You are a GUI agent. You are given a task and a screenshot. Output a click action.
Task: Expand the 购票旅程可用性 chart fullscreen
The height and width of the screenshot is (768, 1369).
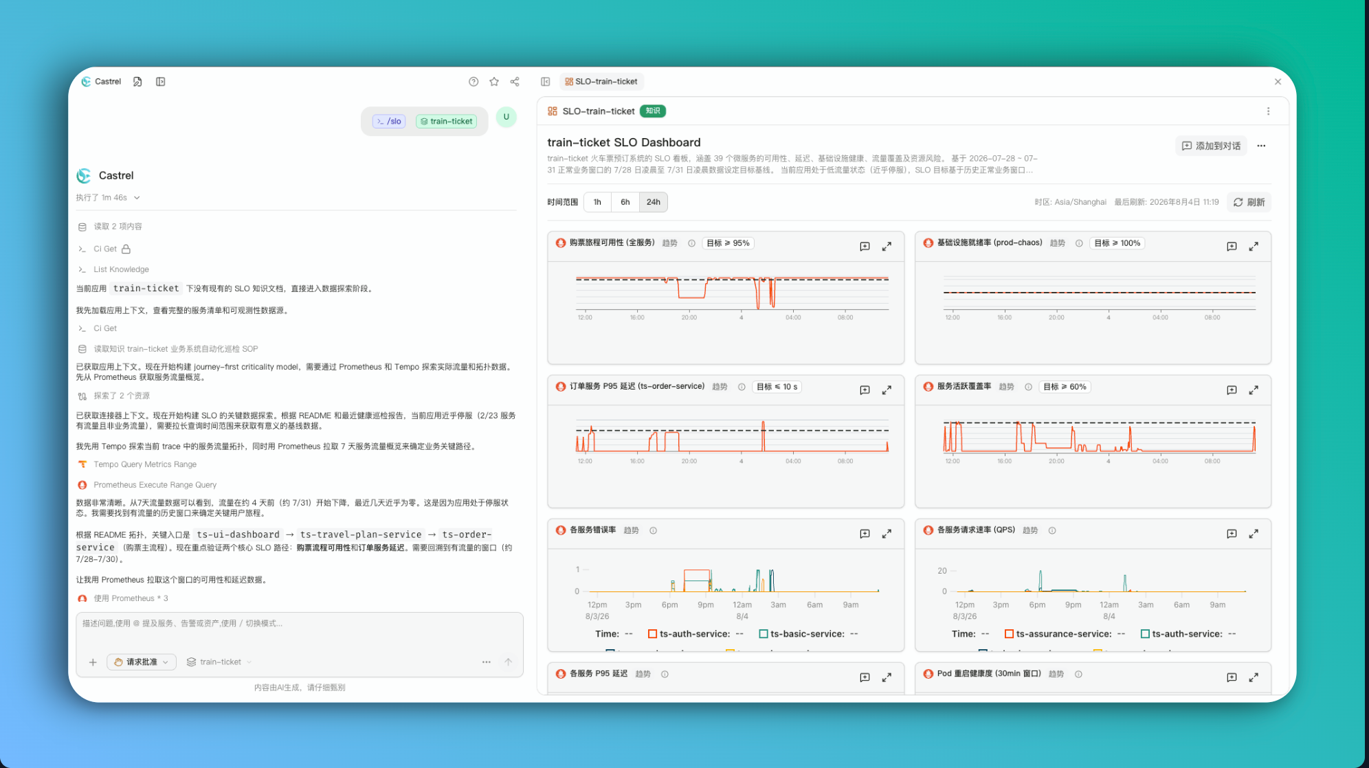[887, 246]
